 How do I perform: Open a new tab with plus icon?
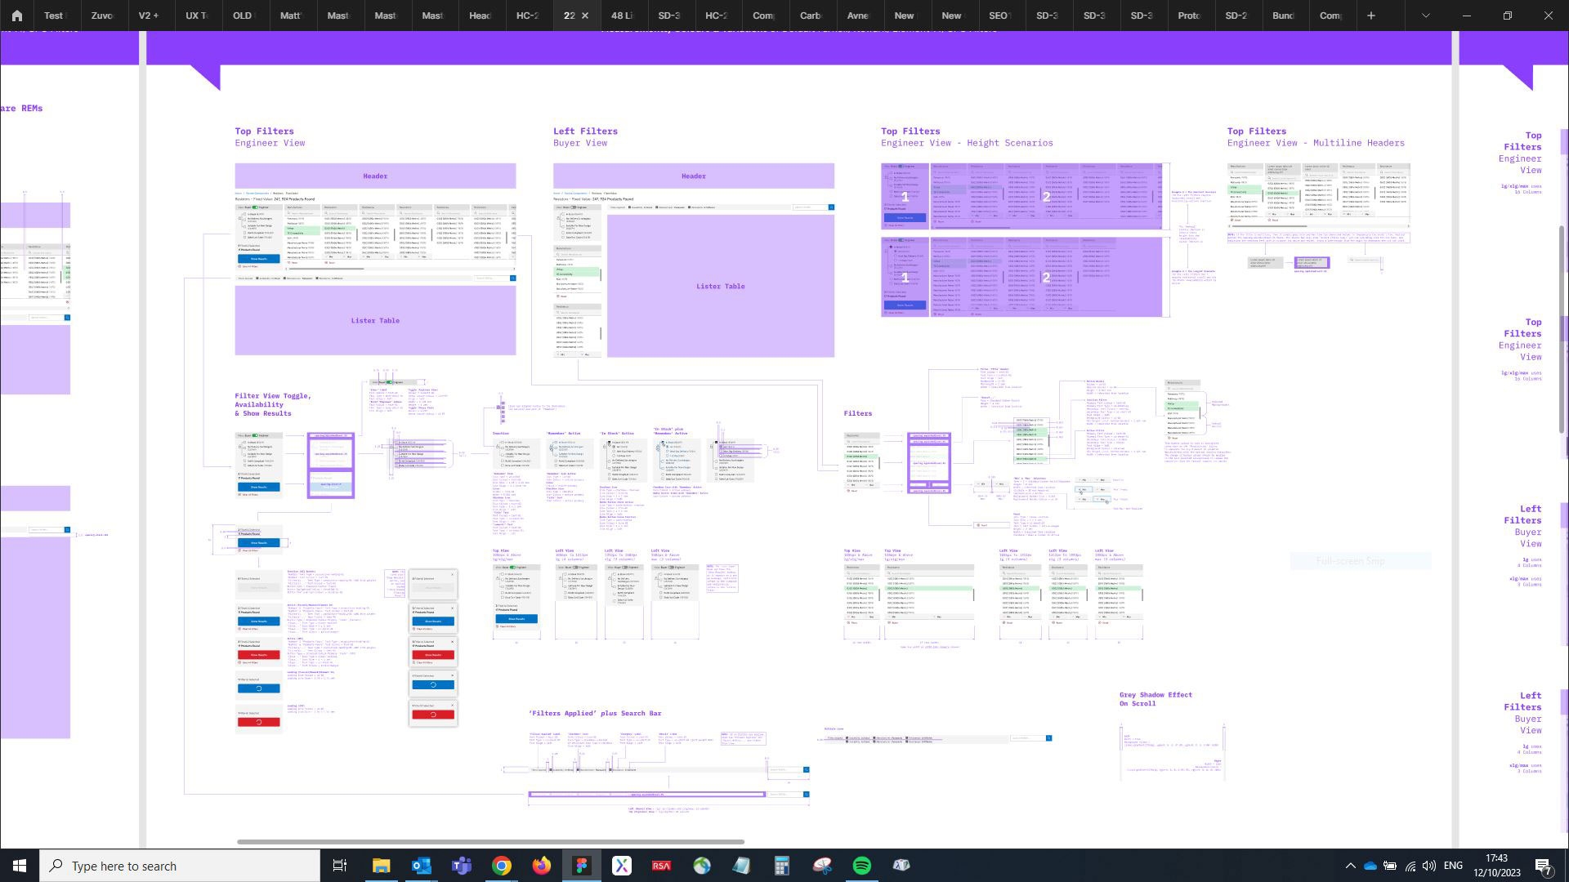coord(1371,16)
